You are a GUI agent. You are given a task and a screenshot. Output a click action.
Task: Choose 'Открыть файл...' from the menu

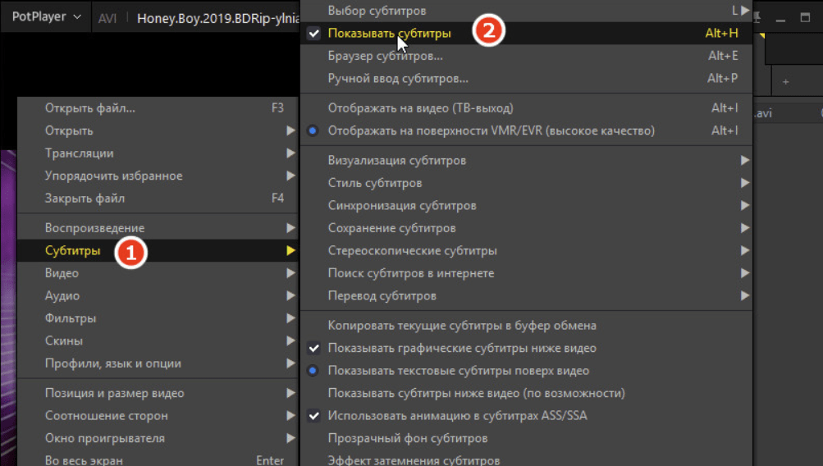(x=90, y=107)
